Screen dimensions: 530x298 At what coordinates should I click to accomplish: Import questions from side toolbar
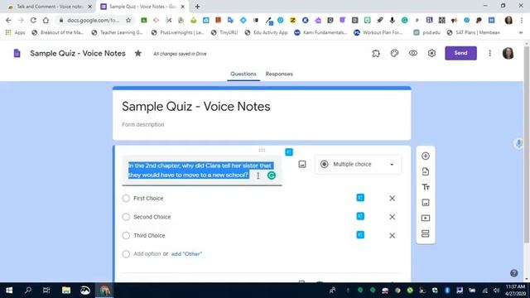tap(426, 171)
